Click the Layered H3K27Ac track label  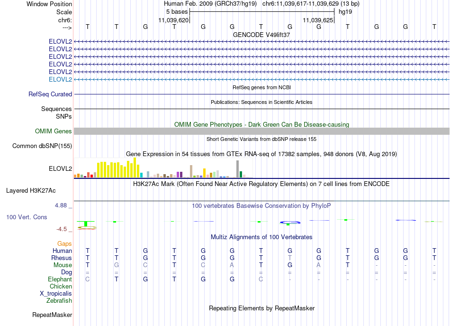click(x=31, y=191)
